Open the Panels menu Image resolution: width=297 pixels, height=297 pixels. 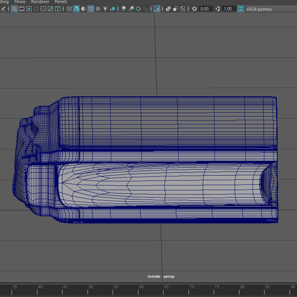click(x=61, y=2)
